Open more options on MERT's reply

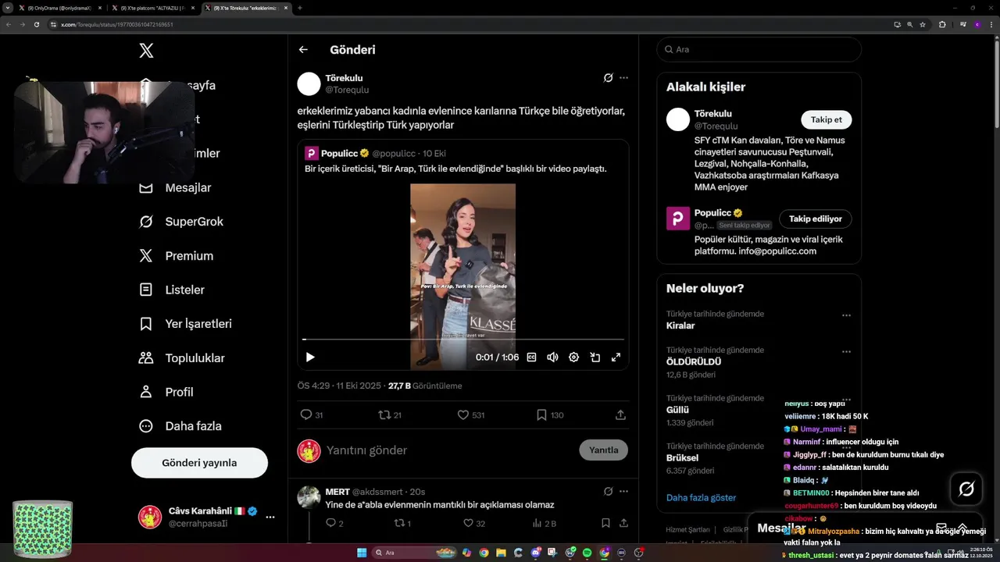[x=623, y=492]
